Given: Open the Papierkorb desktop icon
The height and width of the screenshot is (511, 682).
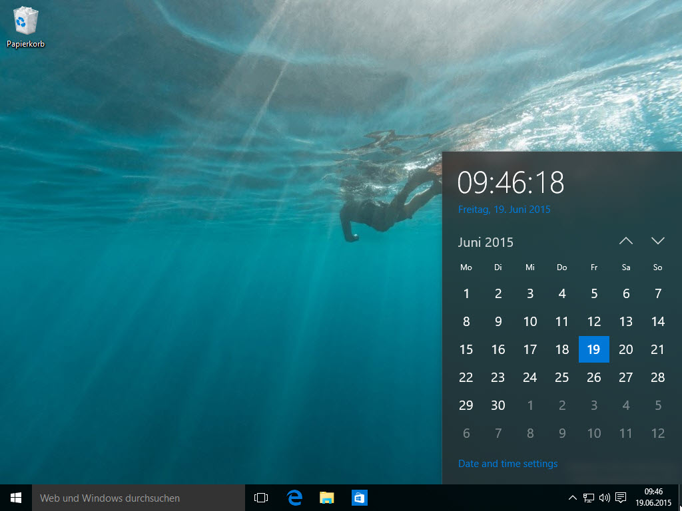Looking at the screenshot, I should [x=25, y=28].
